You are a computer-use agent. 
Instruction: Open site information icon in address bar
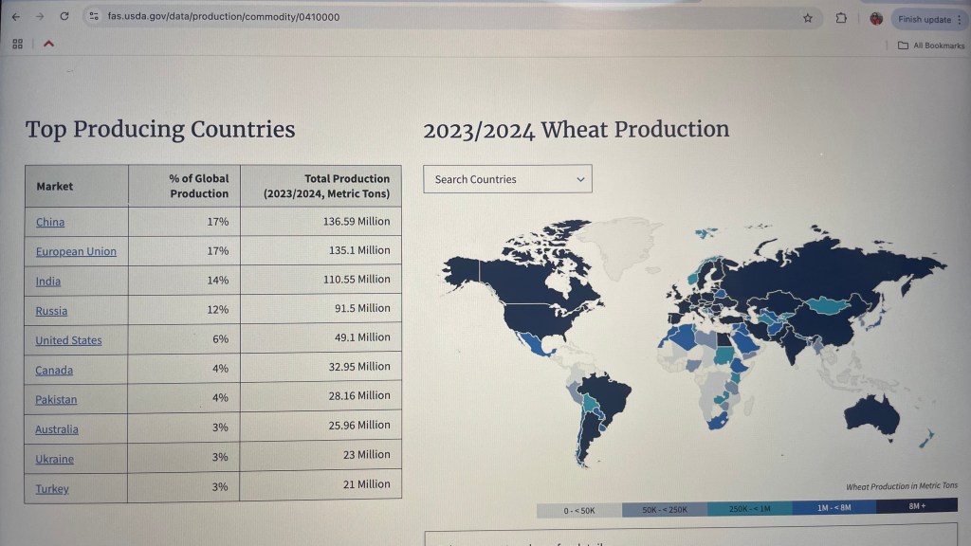tap(93, 17)
